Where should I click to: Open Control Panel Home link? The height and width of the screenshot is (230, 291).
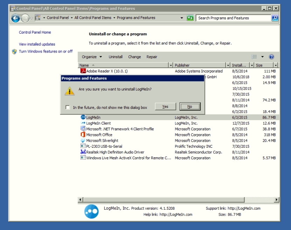[x=35, y=32]
